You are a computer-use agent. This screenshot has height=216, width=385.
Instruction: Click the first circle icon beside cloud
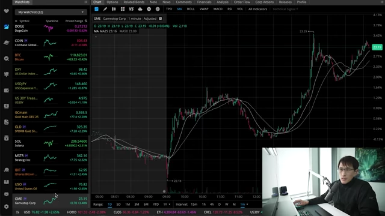[149, 9]
